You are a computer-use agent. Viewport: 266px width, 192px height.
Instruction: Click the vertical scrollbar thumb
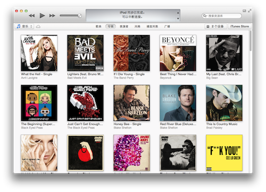(251, 41)
